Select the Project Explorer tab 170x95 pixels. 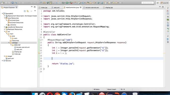pos(9,7)
